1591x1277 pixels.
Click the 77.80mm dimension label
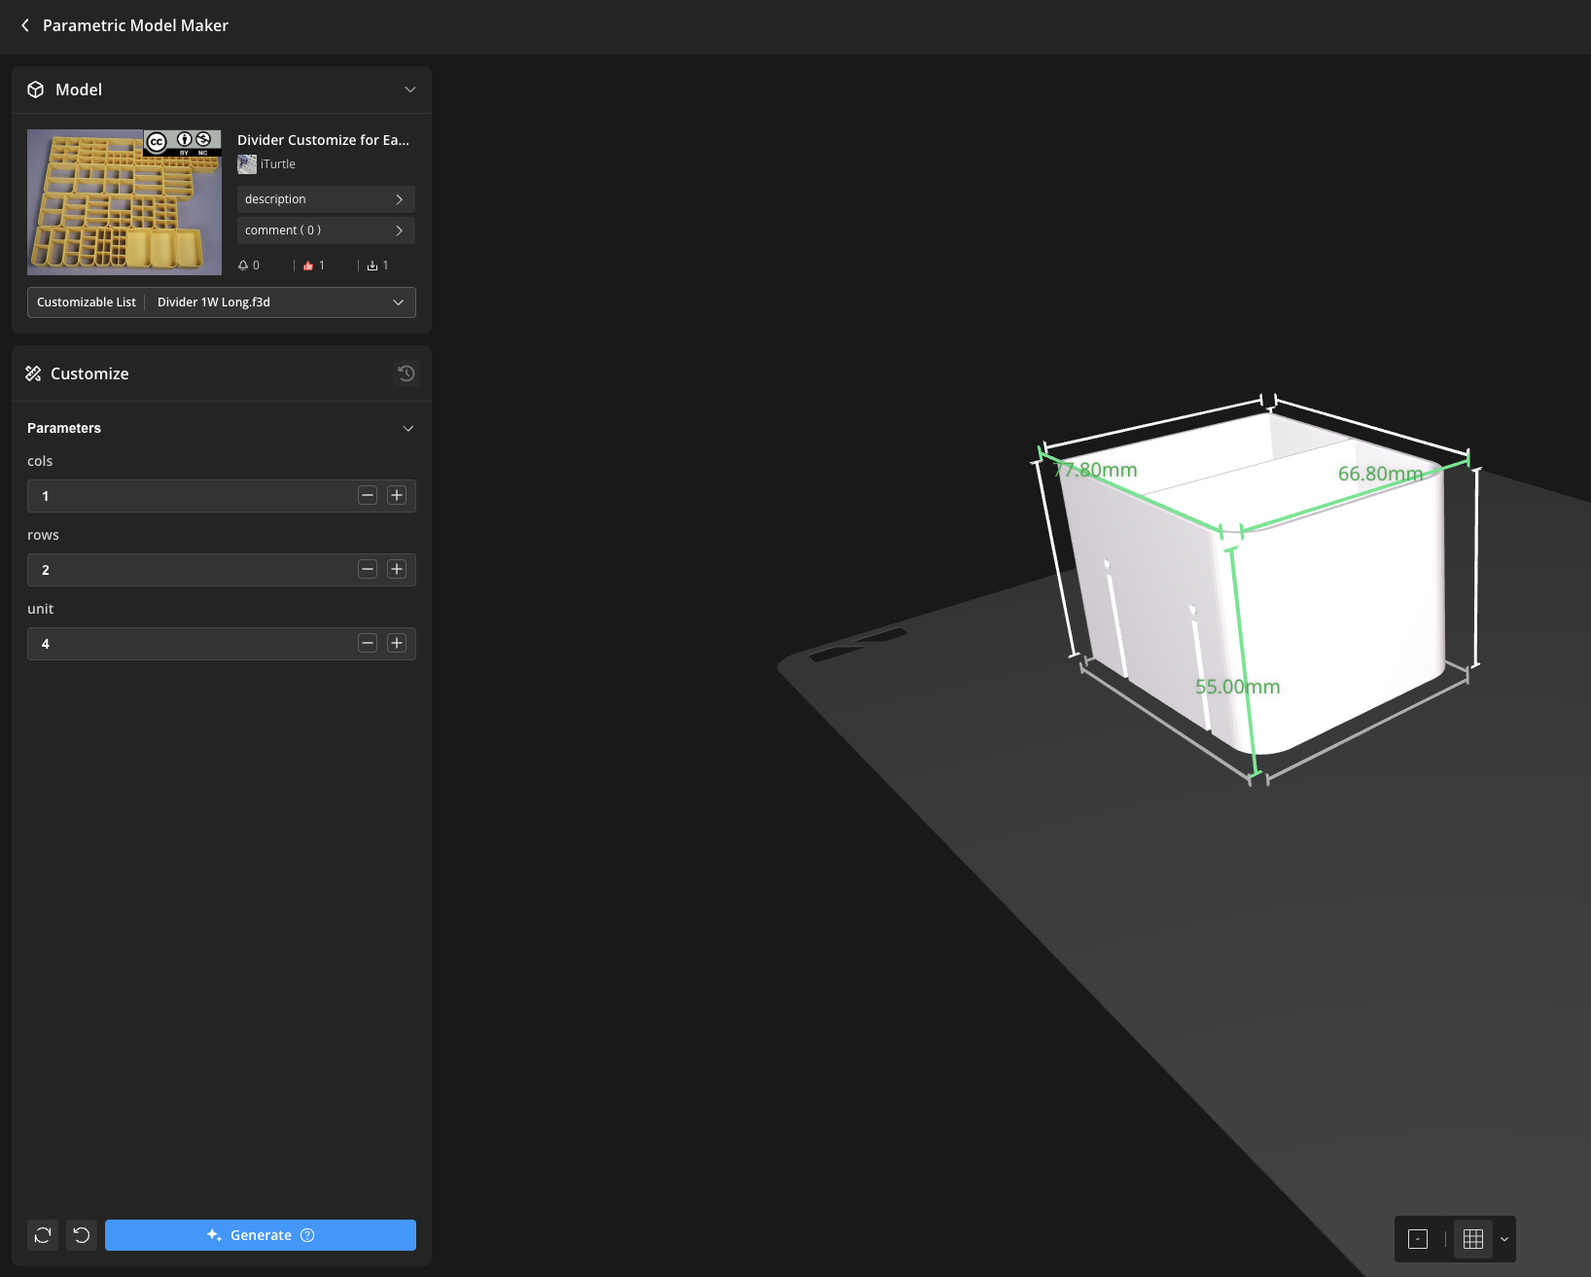(1095, 470)
